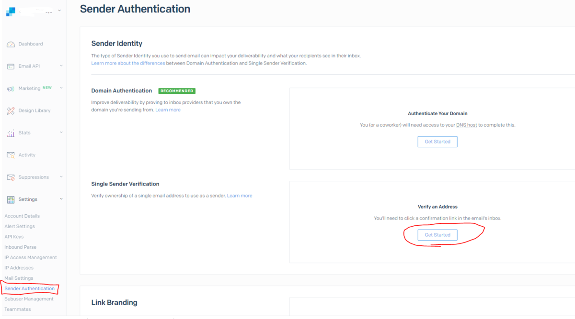Open Inbound Parse settings
This screenshot has width=575, height=319.
pos(20,247)
